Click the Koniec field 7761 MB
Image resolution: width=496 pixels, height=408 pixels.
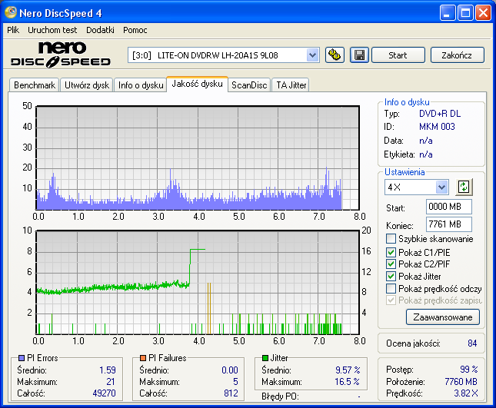click(x=449, y=224)
